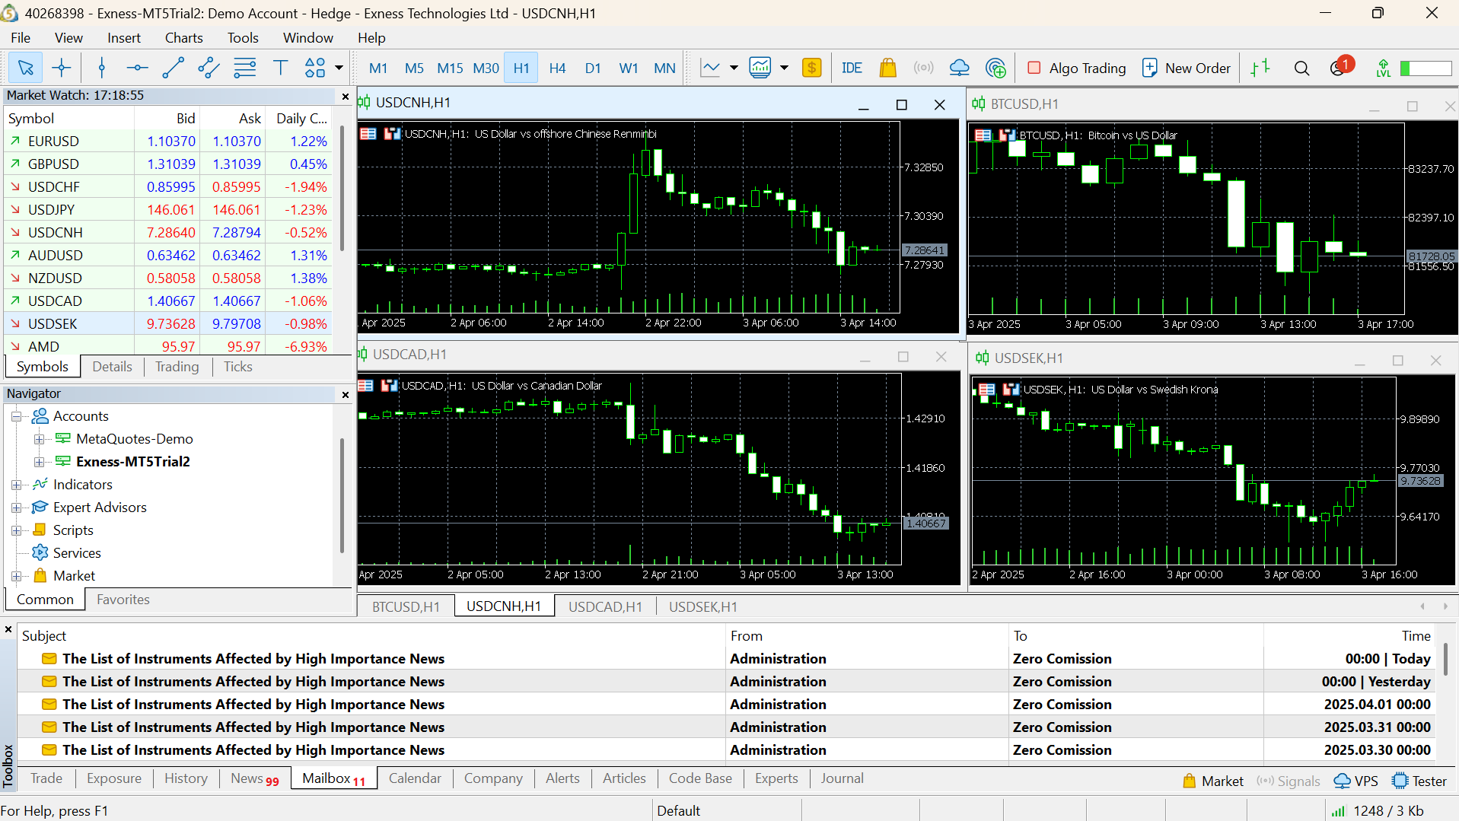Open the Charts menu

point(183,37)
